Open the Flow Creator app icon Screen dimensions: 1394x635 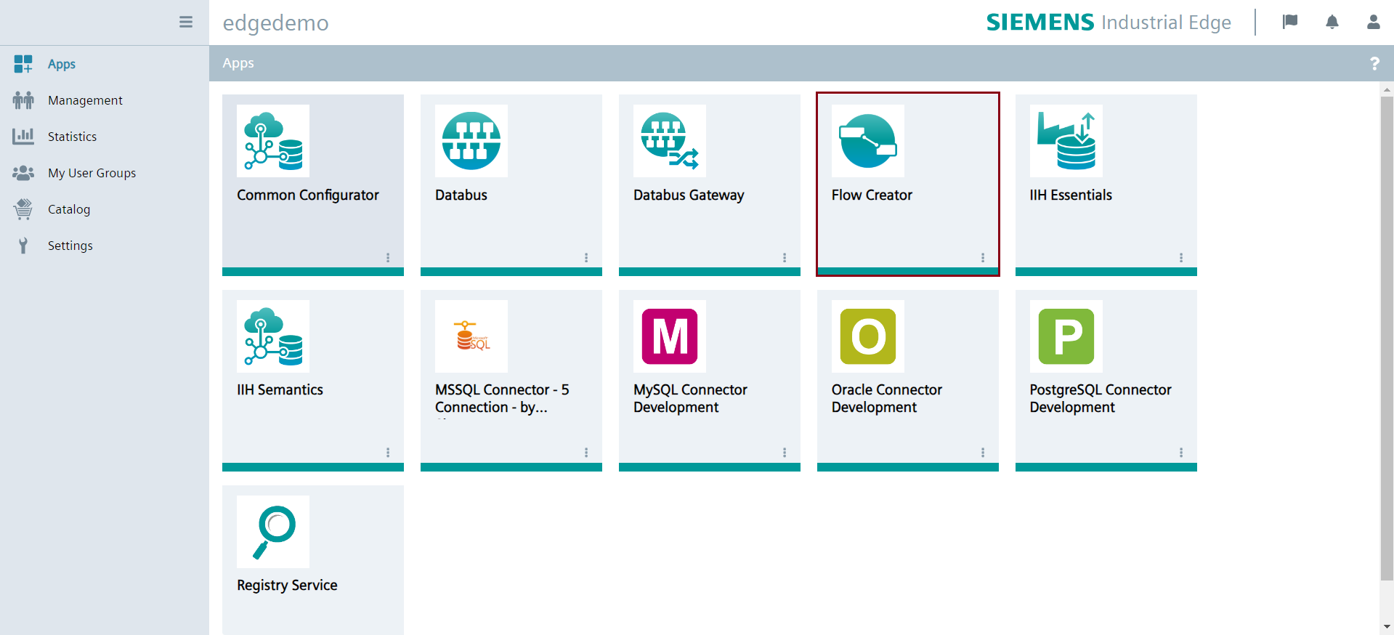867,141
